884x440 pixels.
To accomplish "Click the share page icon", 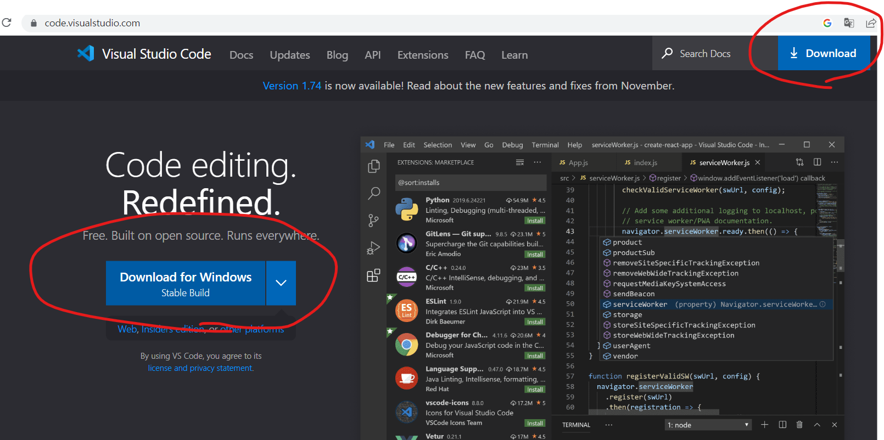I will 871,23.
